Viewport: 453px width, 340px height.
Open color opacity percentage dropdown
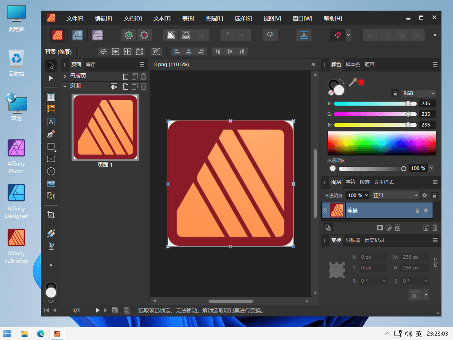tap(431, 168)
